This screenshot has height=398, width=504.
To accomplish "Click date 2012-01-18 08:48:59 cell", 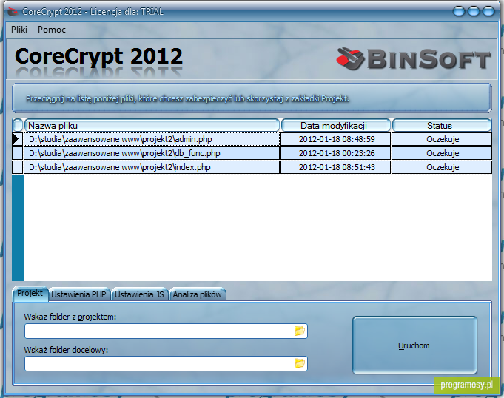I will coord(335,139).
